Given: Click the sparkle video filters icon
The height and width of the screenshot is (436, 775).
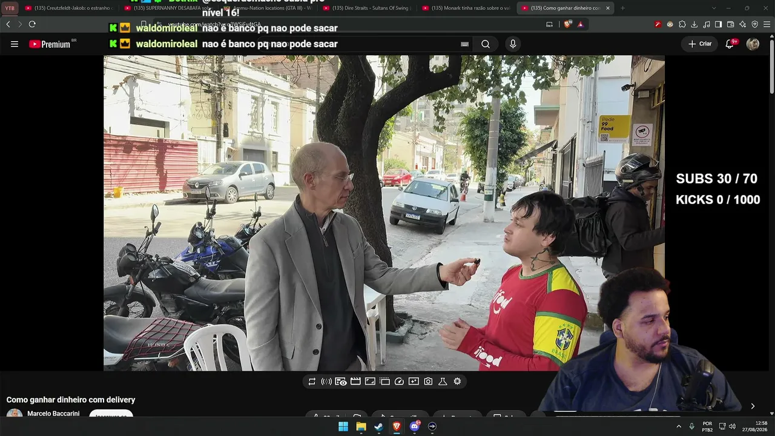Looking at the screenshot, I should (414, 381).
